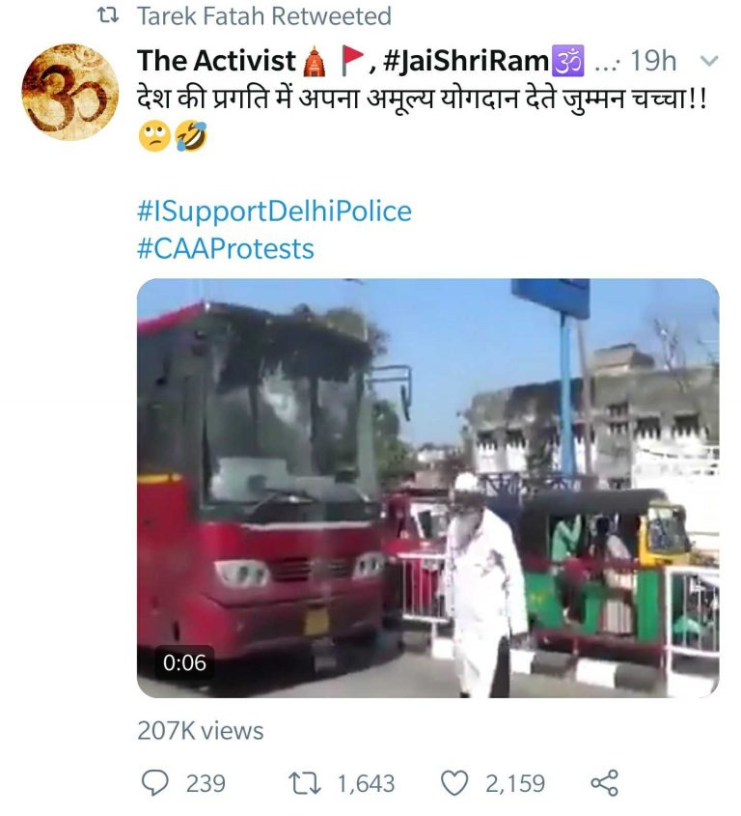Click the 2,159 likes count

[x=515, y=783]
